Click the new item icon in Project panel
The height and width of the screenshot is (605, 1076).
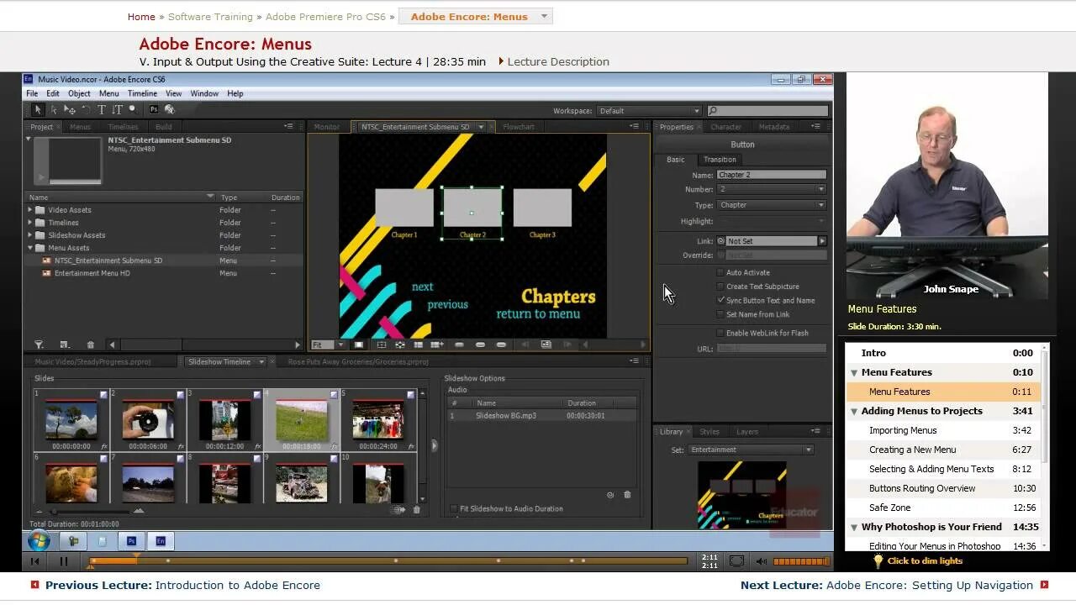pos(65,345)
